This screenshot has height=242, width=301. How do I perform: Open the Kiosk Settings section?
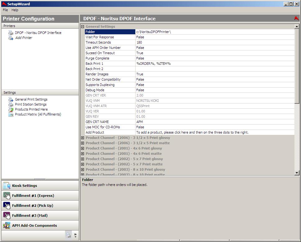(x=40, y=186)
